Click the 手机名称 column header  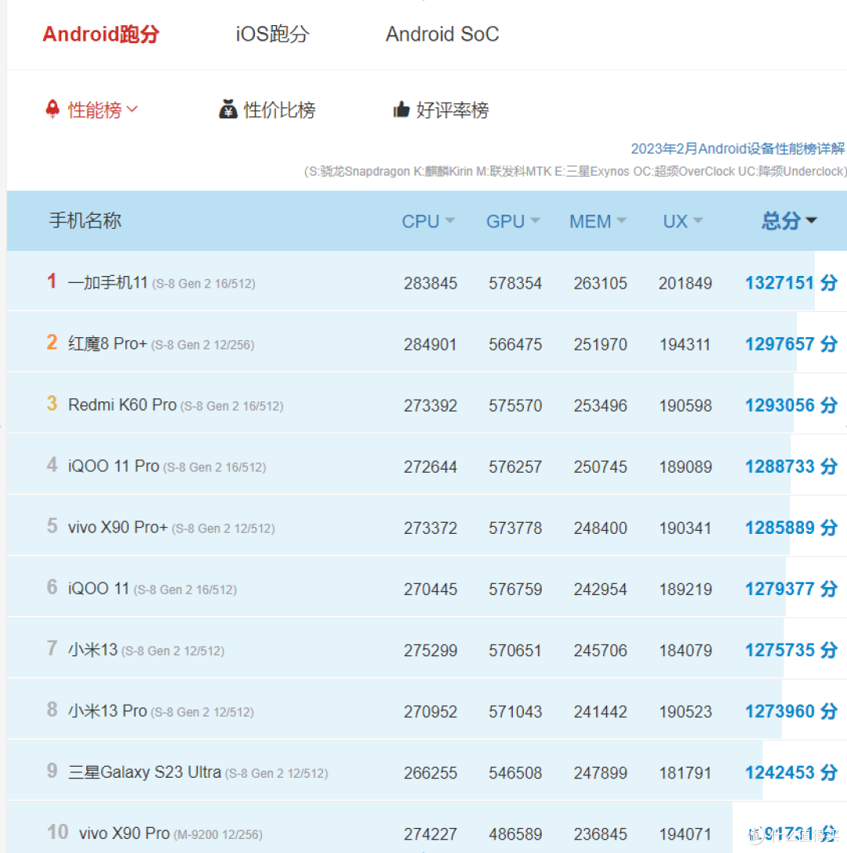point(85,220)
